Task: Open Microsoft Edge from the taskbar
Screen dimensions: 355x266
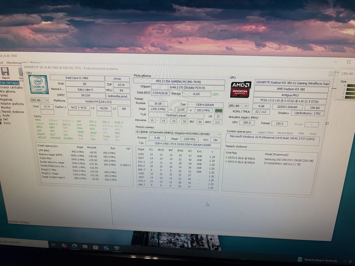Action: (x=75, y=246)
